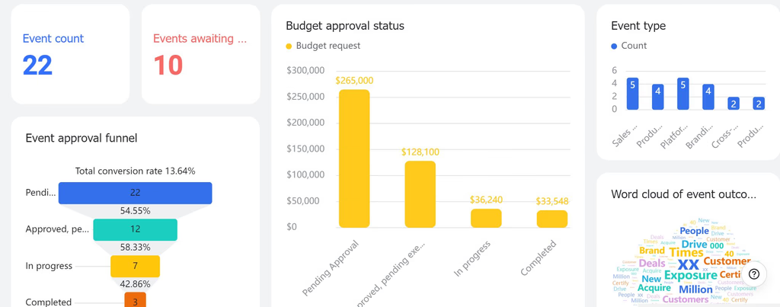Click the Event approval funnel title
Image resolution: width=780 pixels, height=307 pixels.
(x=81, y=139)
